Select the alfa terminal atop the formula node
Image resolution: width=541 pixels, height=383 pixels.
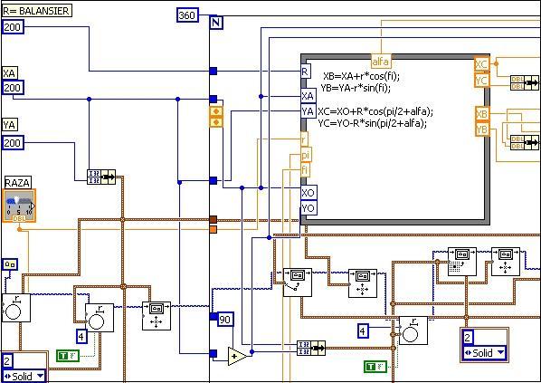pyautogui.click(x=381, y=62)
